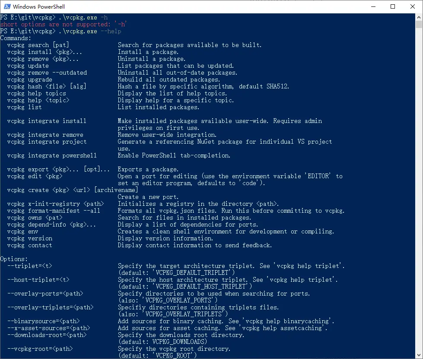Click 'vcpkg help <topic>' line

point(38,100)
